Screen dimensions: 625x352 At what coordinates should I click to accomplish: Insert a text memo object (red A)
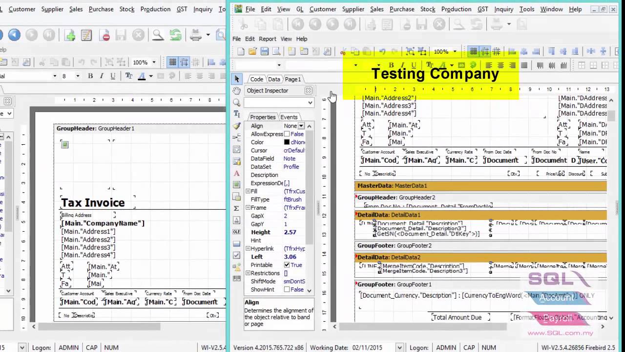pos(237,173)
